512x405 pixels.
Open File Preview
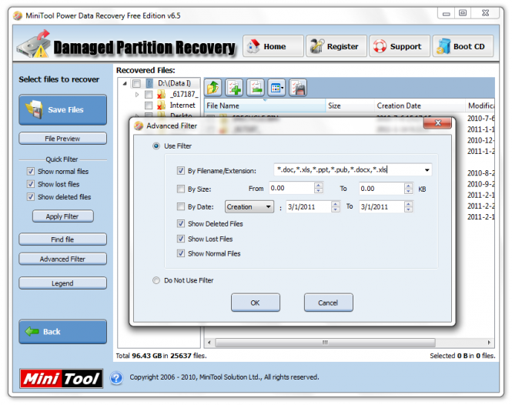point(62,139)
